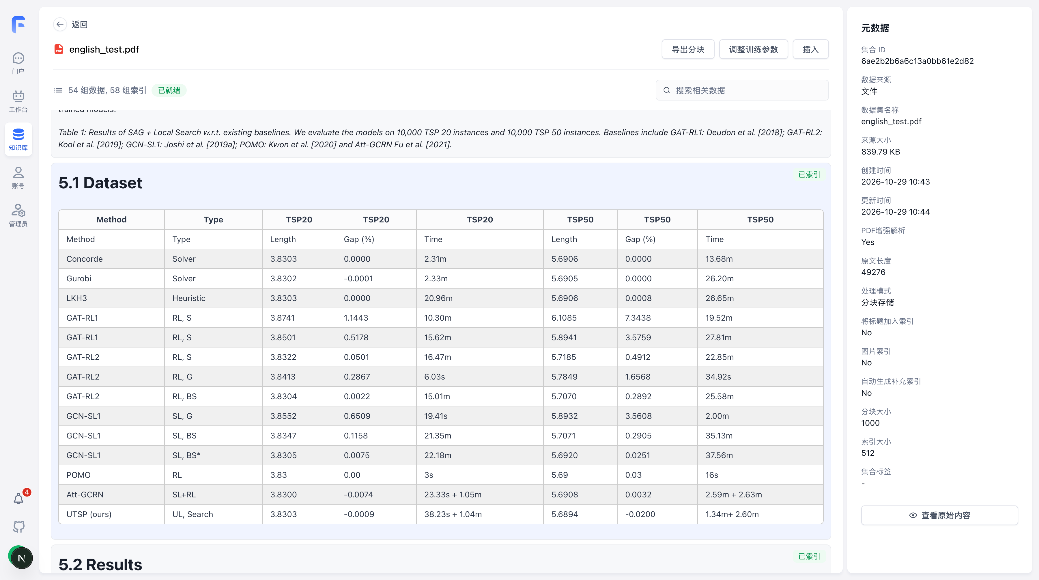Click the back arrow button

pyautogui.click(x=60, y=24)
